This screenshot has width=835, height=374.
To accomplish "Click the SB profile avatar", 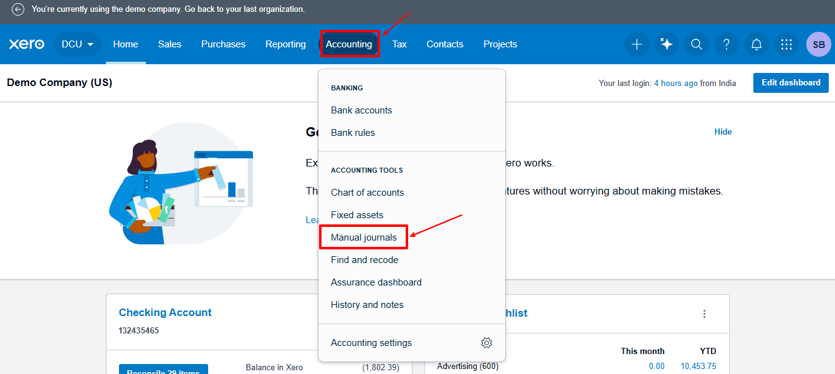I will 818,44.
